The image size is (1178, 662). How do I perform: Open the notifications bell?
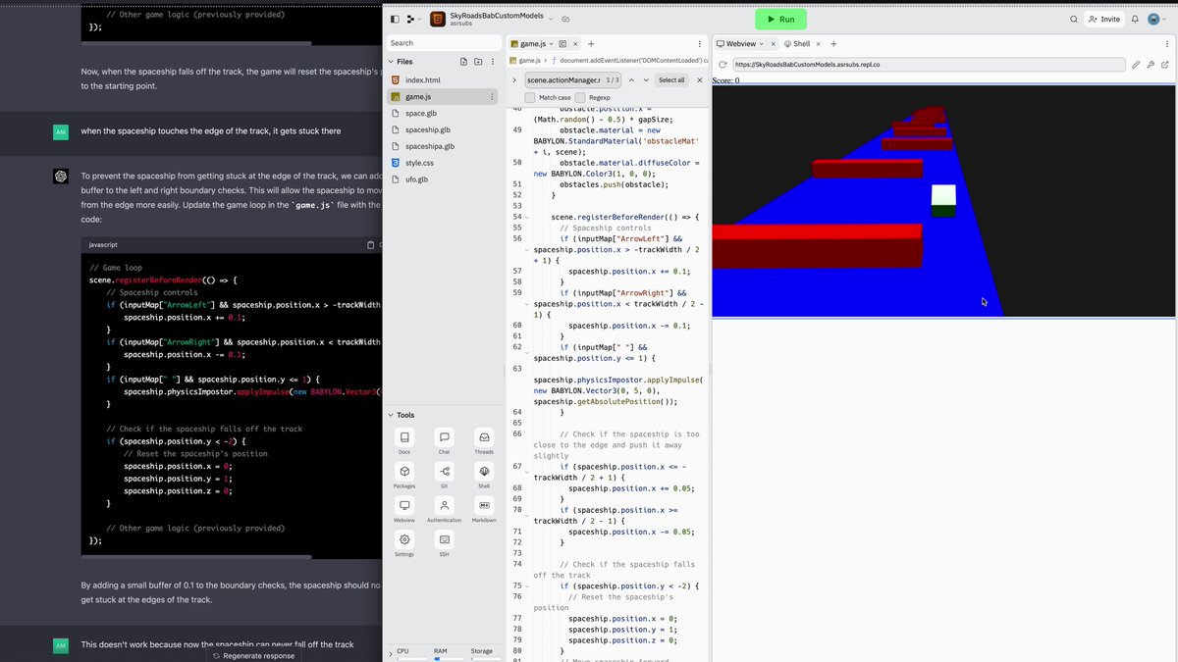coord(1135,19)
